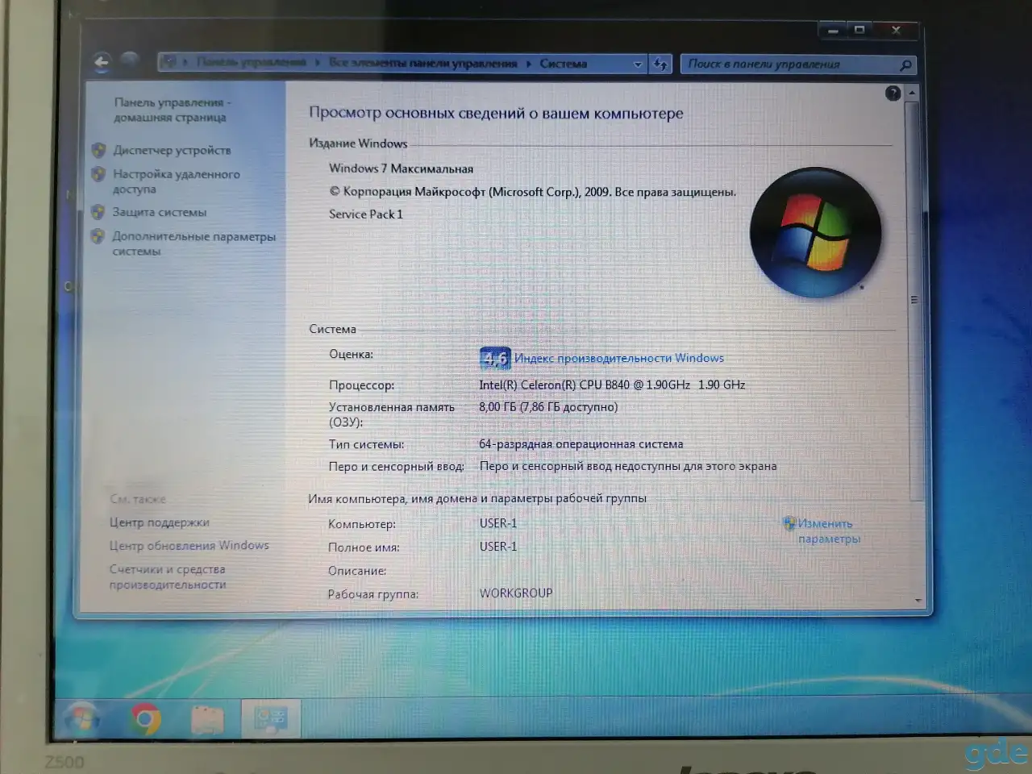Screen dimensions: 1032x774
Task: Click the 4,6 performance score badge
Action: point(495,358)
